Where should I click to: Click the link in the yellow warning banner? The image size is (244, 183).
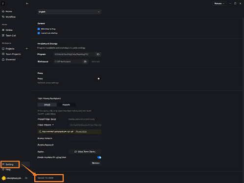pos(81,132)
